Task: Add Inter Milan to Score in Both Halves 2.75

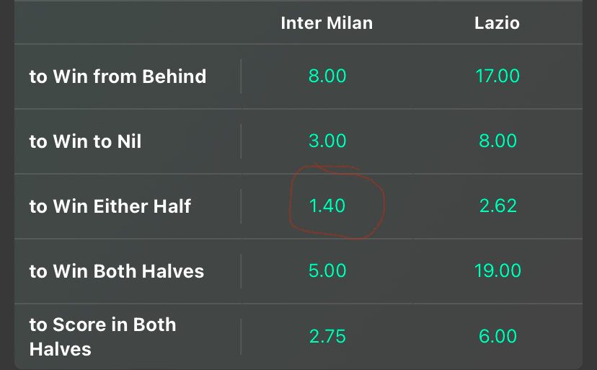Action: (x=327, y=337)
